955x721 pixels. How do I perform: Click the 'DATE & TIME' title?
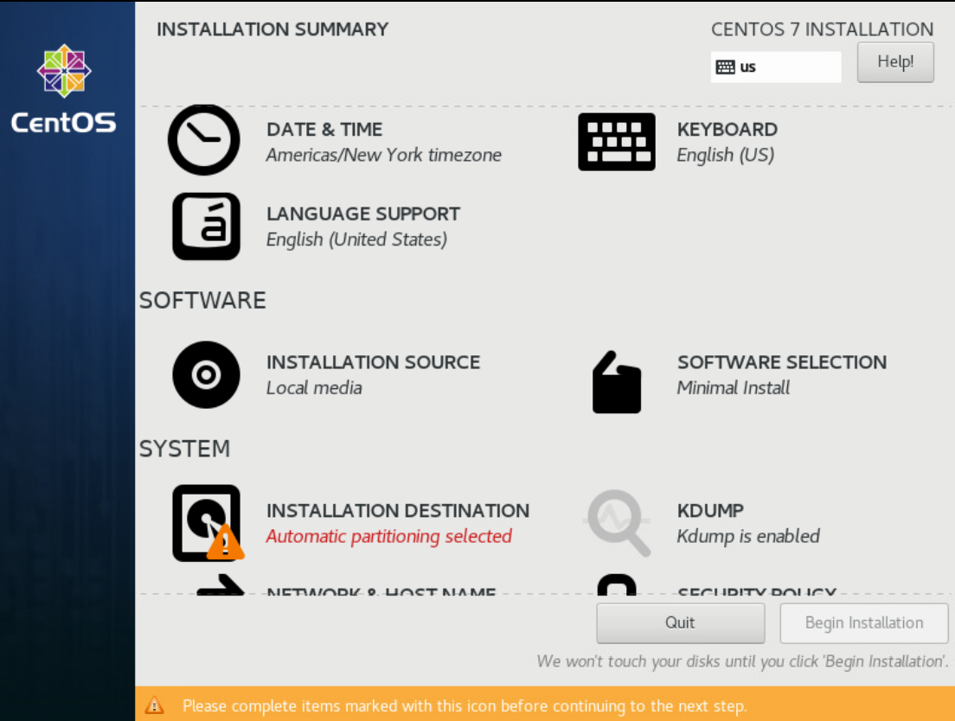point(324,130)
